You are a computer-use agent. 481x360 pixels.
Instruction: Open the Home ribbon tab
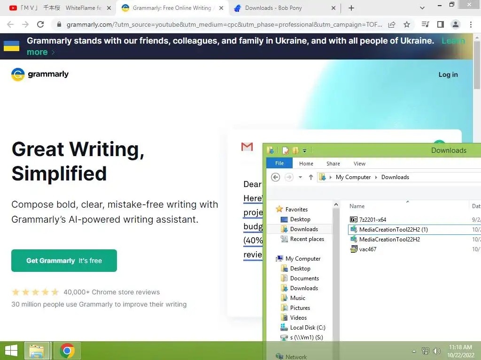tap(306, 164)
